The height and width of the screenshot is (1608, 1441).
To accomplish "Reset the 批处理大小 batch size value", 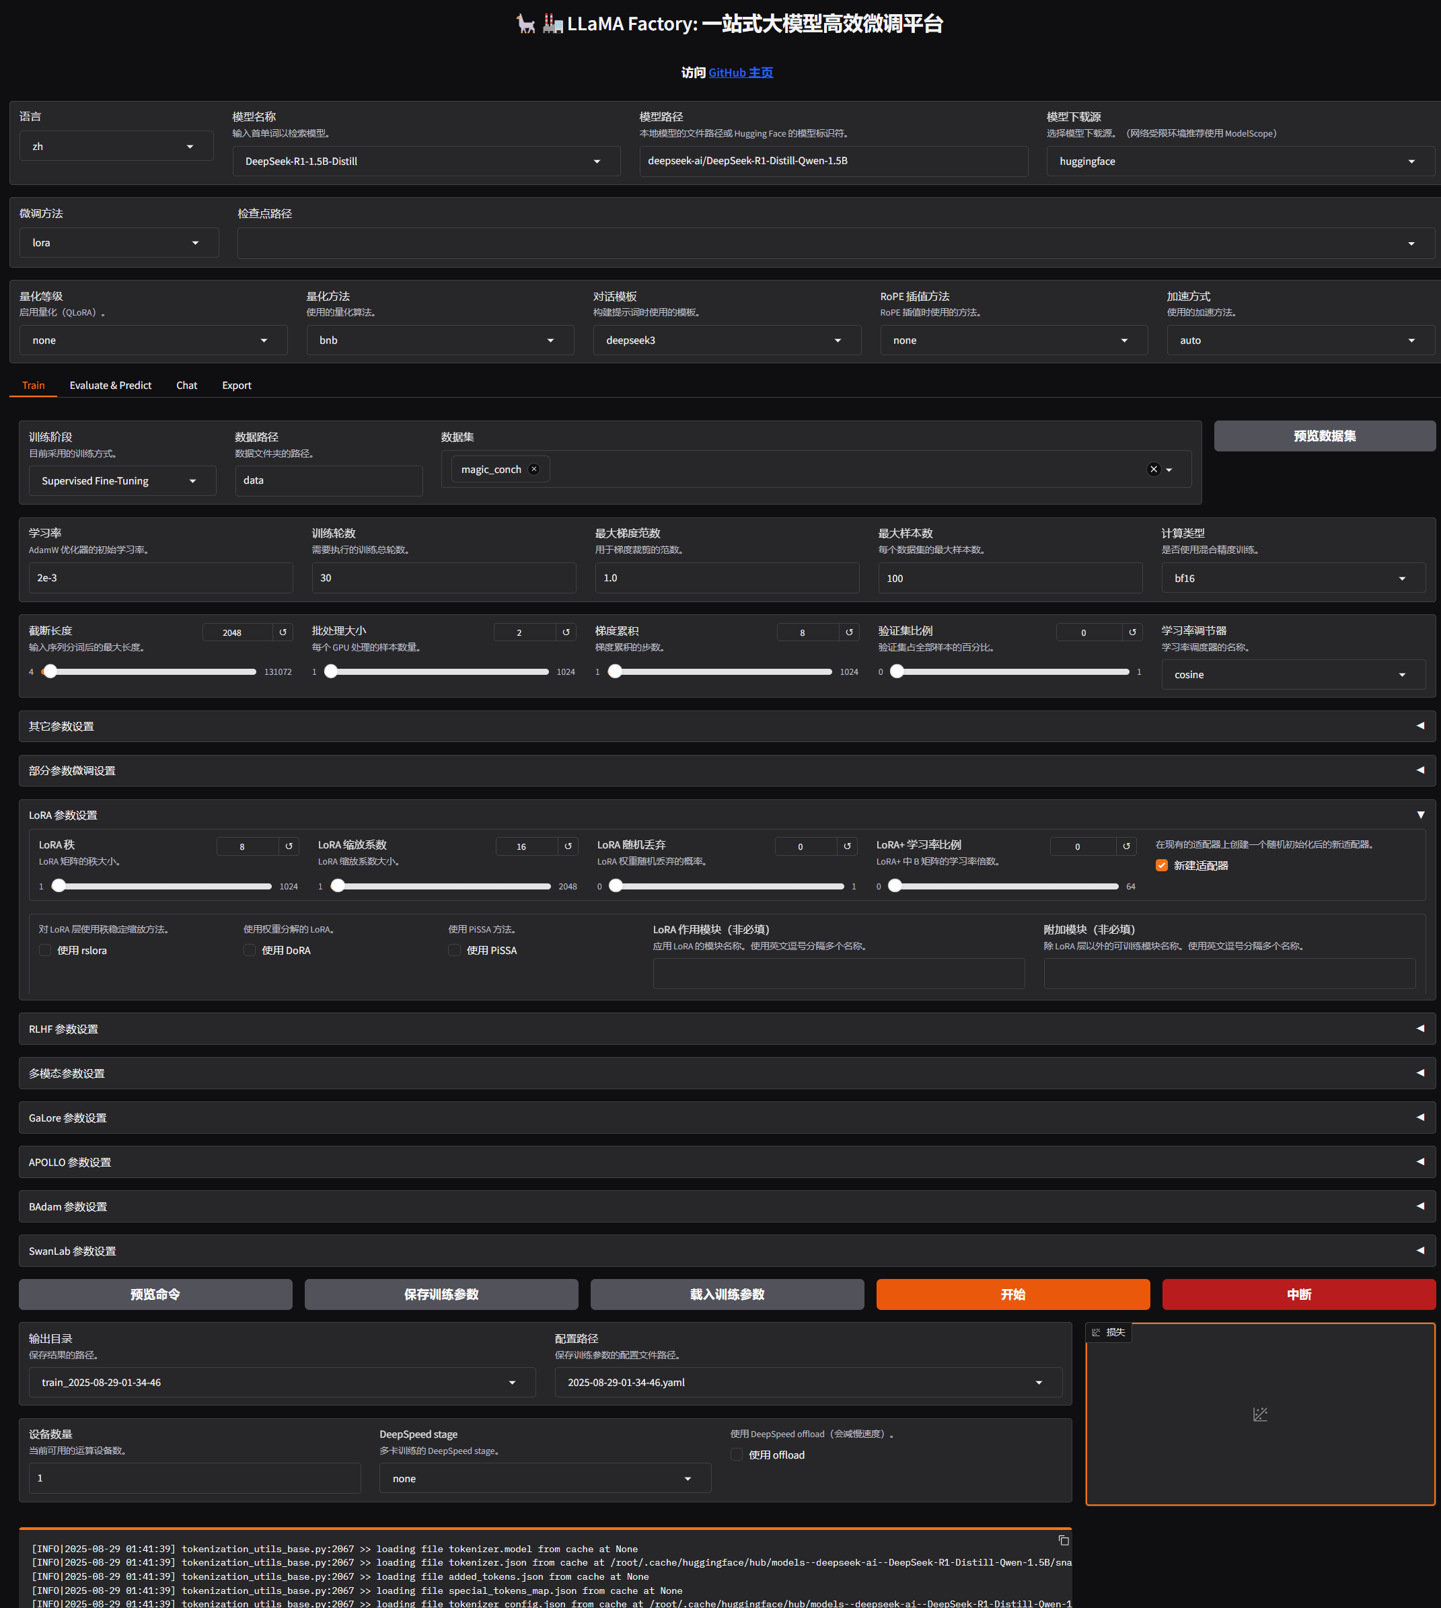I will tap(566, 632).
